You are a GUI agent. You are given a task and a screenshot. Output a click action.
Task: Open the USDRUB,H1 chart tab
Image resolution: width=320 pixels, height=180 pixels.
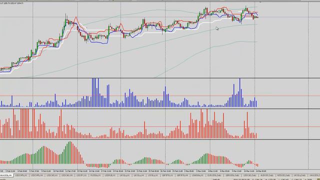coord(110,175)
